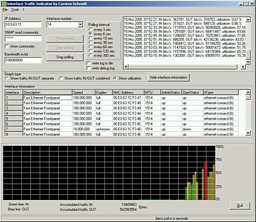Screen dimensions: 256x222
Task: Select polling interval every 300 sec
Action: click(91, 55)
